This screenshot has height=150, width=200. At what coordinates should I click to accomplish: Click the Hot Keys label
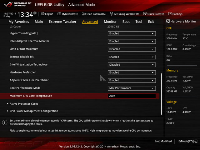coord(177,14)
